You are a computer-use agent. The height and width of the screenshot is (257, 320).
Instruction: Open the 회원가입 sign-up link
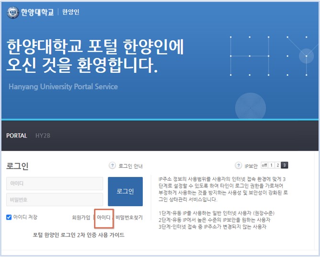point(81,217)
